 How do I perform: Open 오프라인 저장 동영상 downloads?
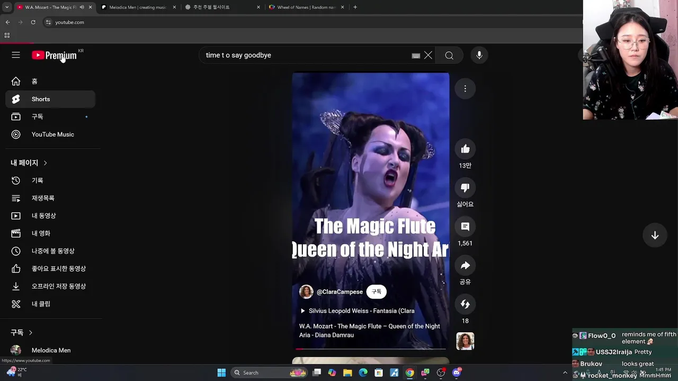50,286
